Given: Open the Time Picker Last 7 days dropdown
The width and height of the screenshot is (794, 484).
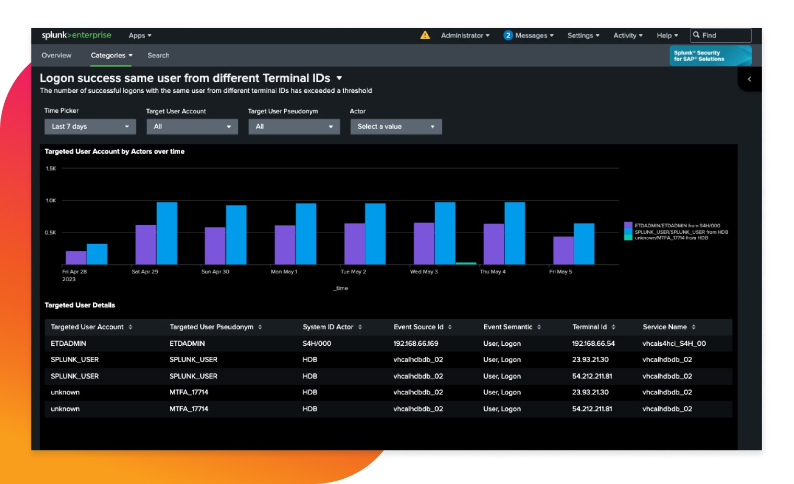Looking at the screenshot, I should click(89, 126).
